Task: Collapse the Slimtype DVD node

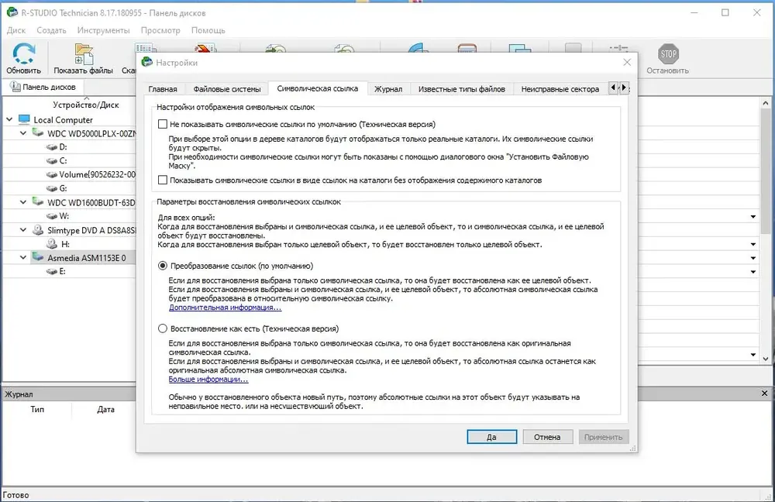Action: point(23,230)
